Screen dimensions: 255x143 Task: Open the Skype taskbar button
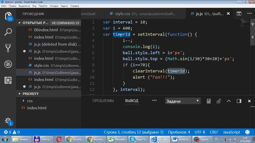[x=139, y=139]
